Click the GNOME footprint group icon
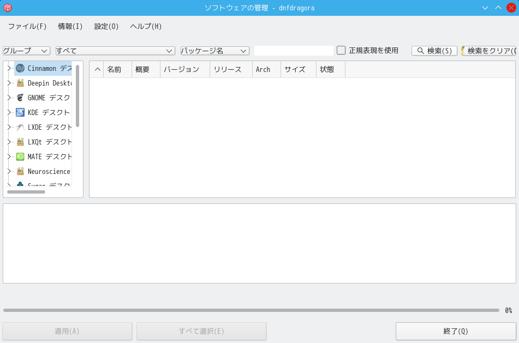Screen dimensions: 519x343 20,98
